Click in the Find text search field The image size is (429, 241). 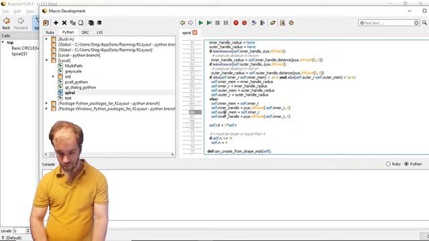point(389,23)
